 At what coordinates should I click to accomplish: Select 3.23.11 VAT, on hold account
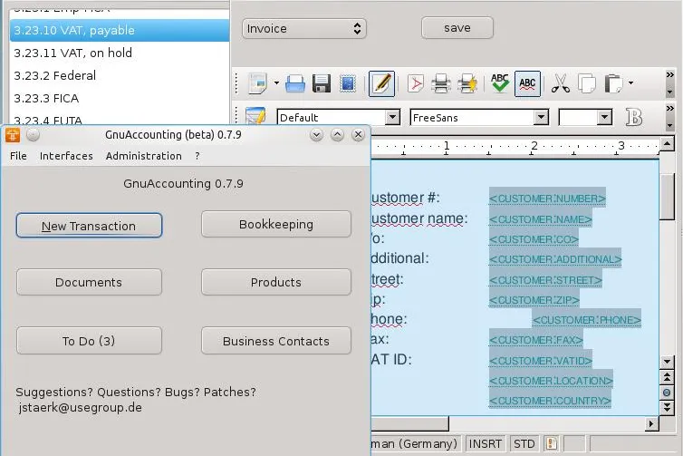pyautogui.click(x=120, y=53)
